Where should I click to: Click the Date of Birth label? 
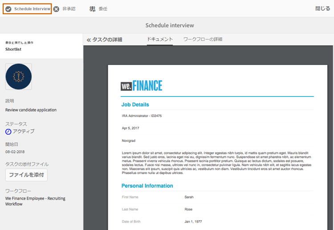pyautogui.click(x=131, y=222)
